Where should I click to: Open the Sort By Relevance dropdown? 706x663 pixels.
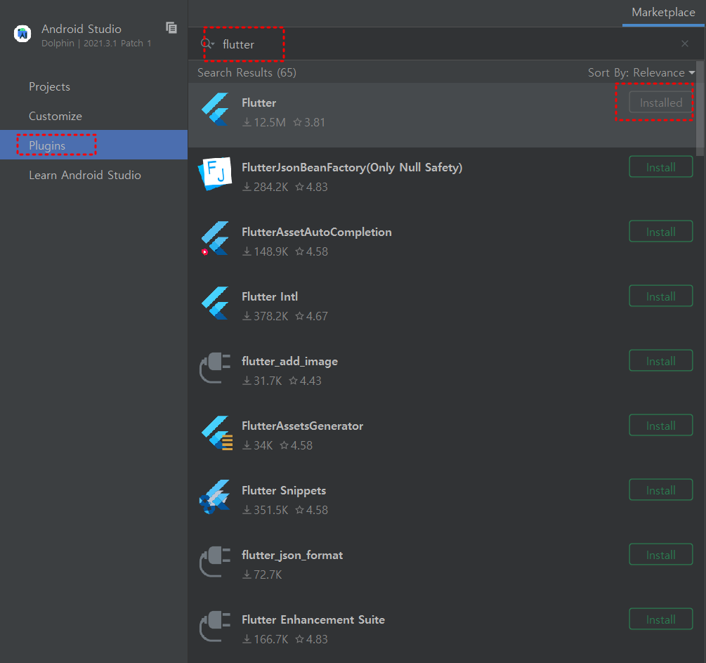(x=641, y=72)
